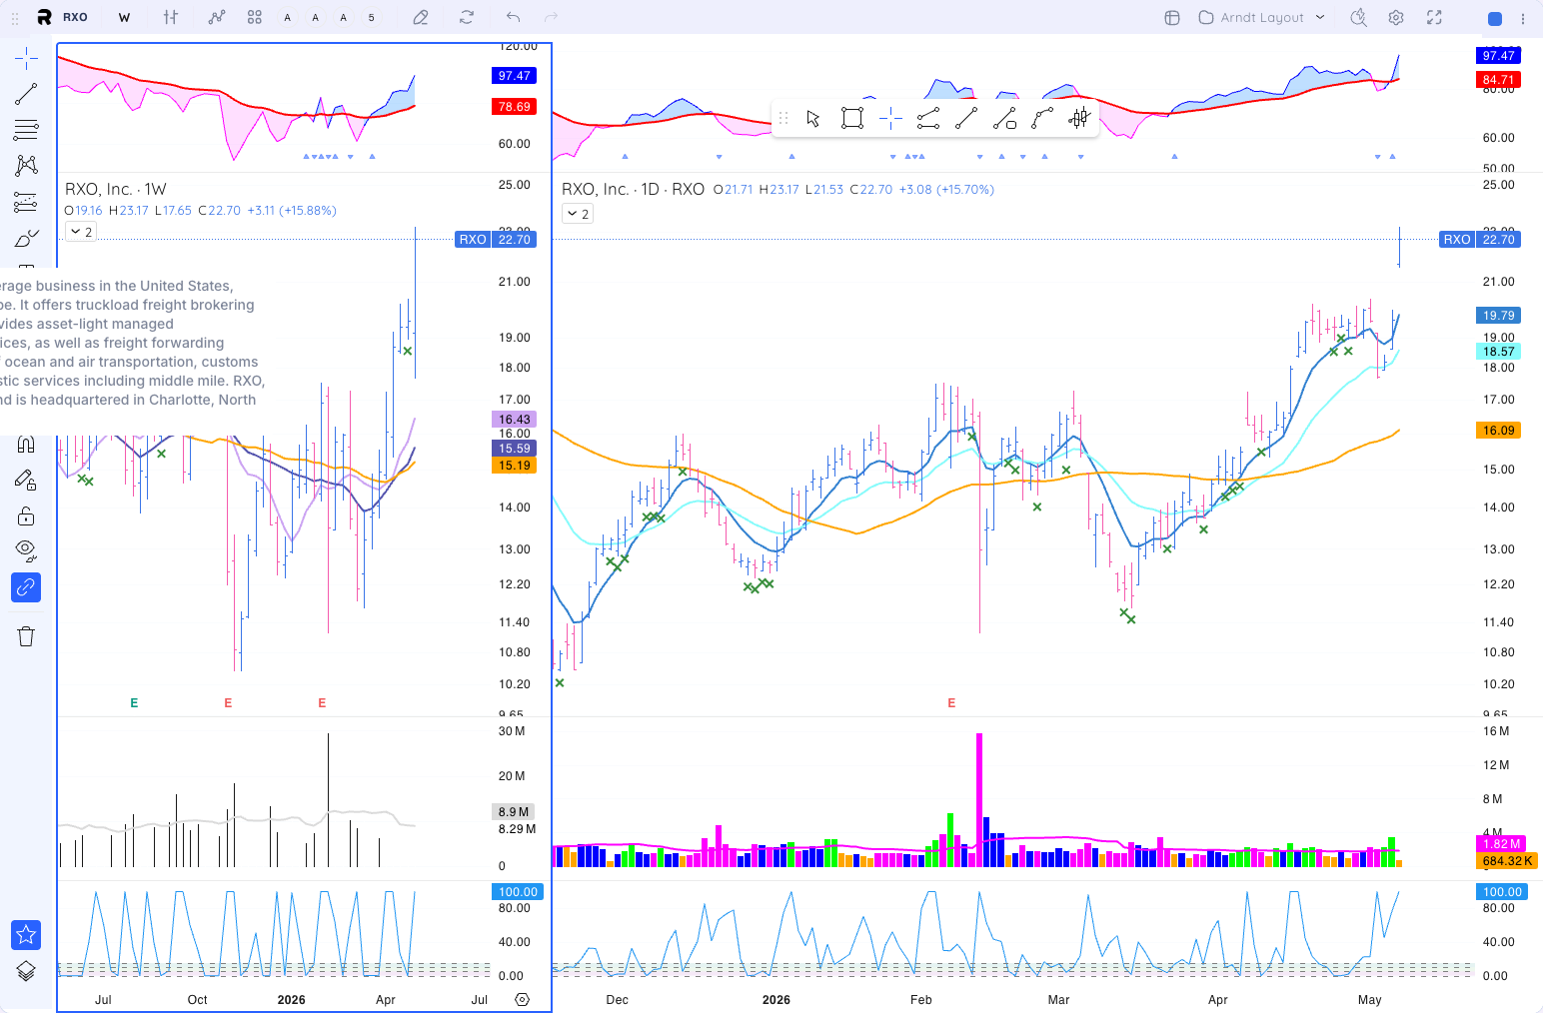Click the third A favorite button
The height and width of the screenshot is (1013, 1543).
[x=344, y=17]
